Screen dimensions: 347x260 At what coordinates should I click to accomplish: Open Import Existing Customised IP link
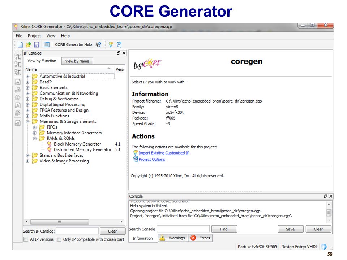click(x=164, y=153)
